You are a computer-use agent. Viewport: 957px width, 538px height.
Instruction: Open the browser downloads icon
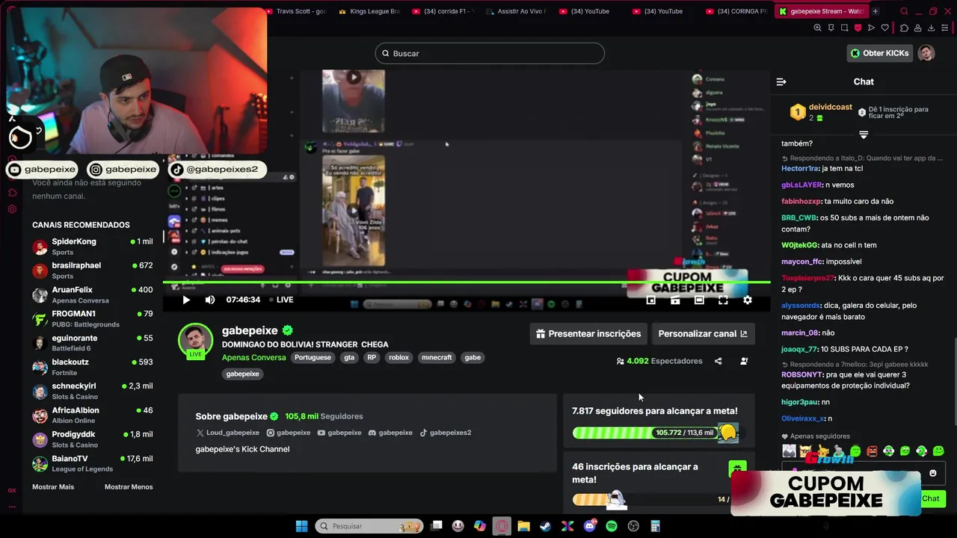coord(932,28)
